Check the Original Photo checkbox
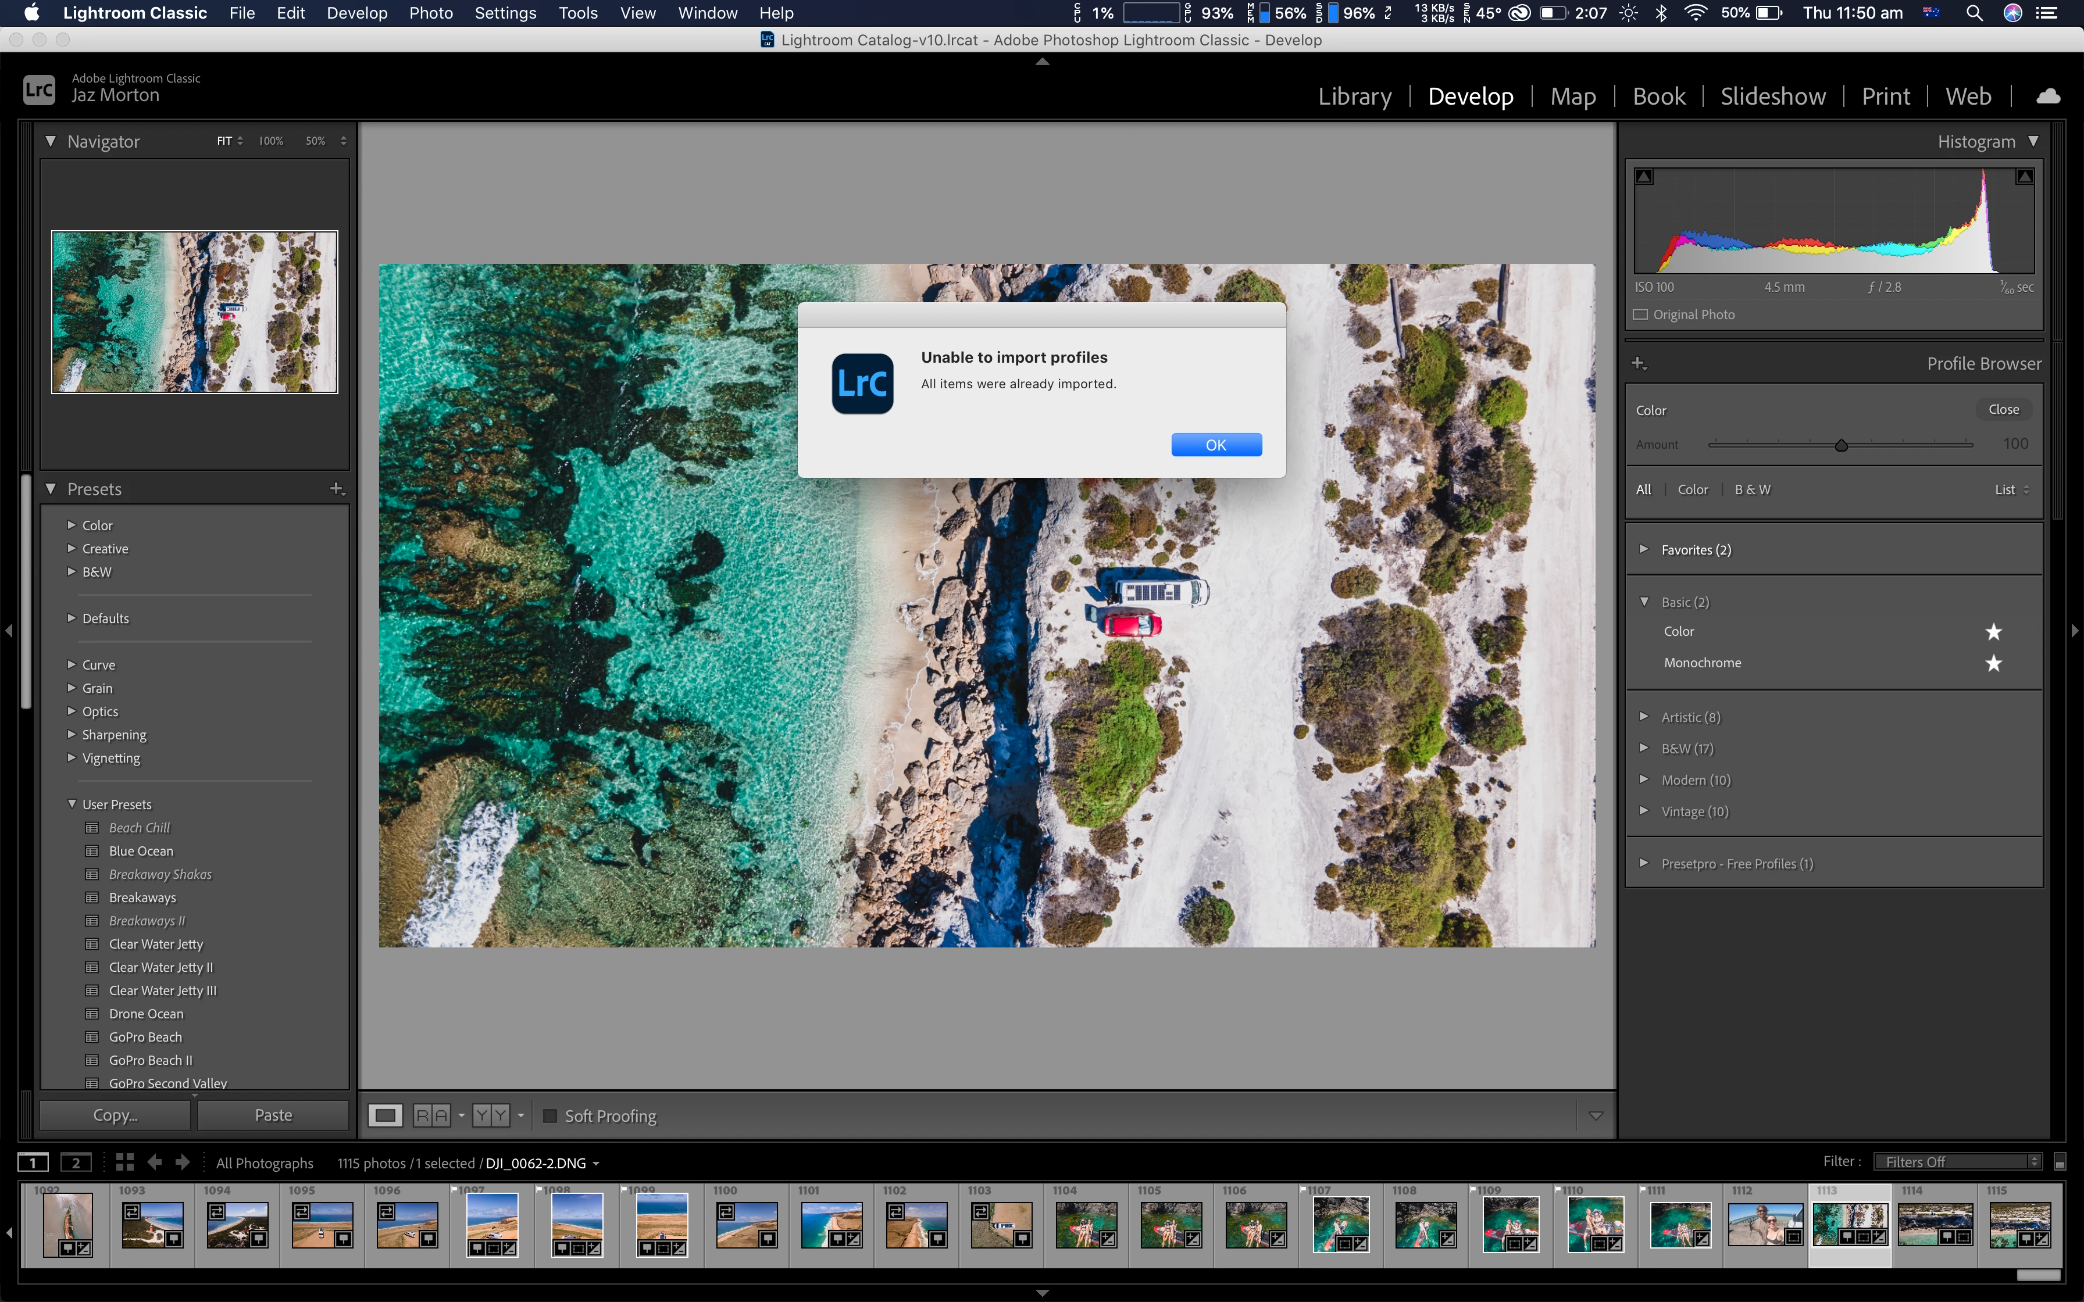Viewport: 2084px width, 1302px height. [x=1641, y=314]
